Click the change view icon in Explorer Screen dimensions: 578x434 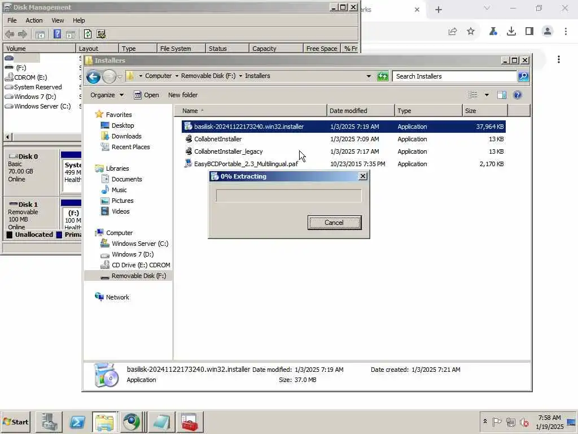click(473, 95)
